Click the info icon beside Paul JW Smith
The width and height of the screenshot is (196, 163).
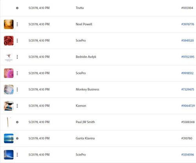(17, 122)
